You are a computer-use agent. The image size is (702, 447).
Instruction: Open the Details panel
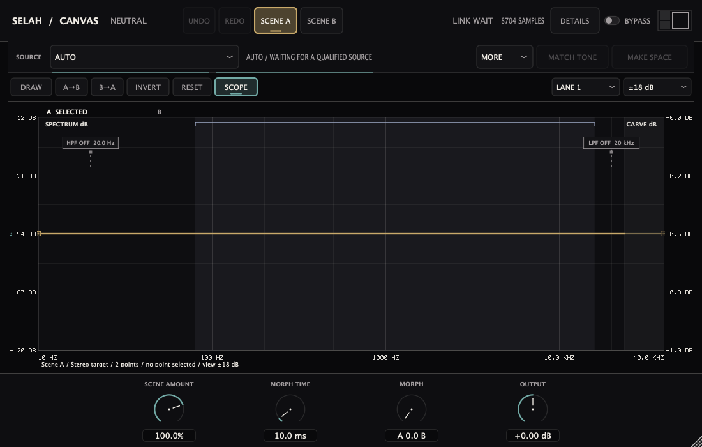pyautogui.click(x=575, y=20)
